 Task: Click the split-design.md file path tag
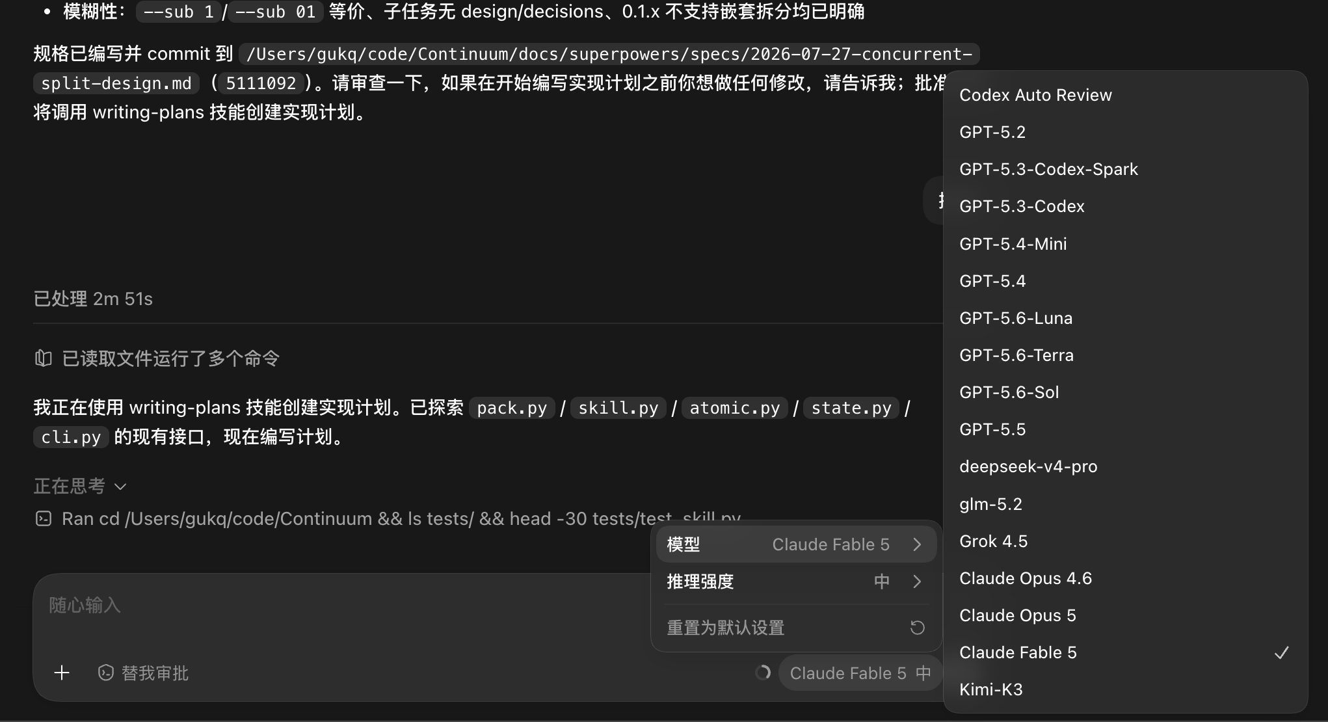116,83
